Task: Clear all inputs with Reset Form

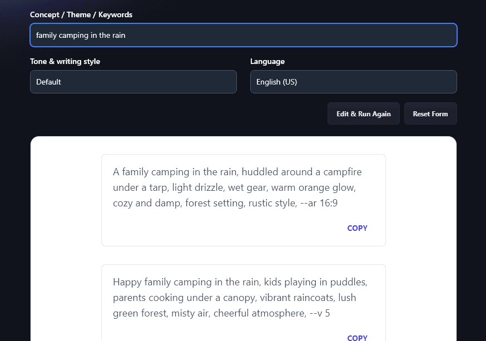Action: pos(430,113)
